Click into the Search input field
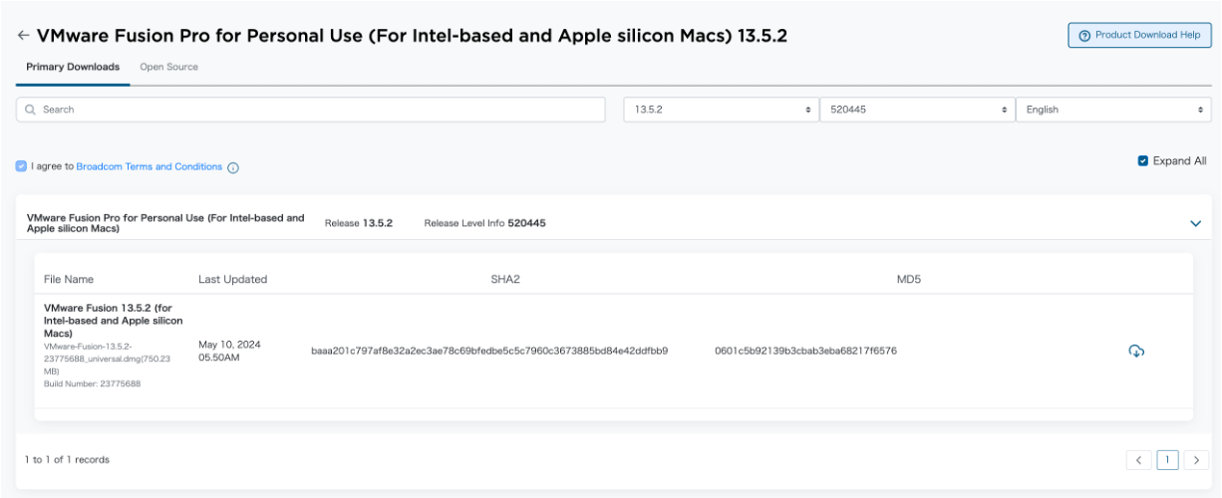Viewport: 1222px width, 498px height. (x=319, y=110)
